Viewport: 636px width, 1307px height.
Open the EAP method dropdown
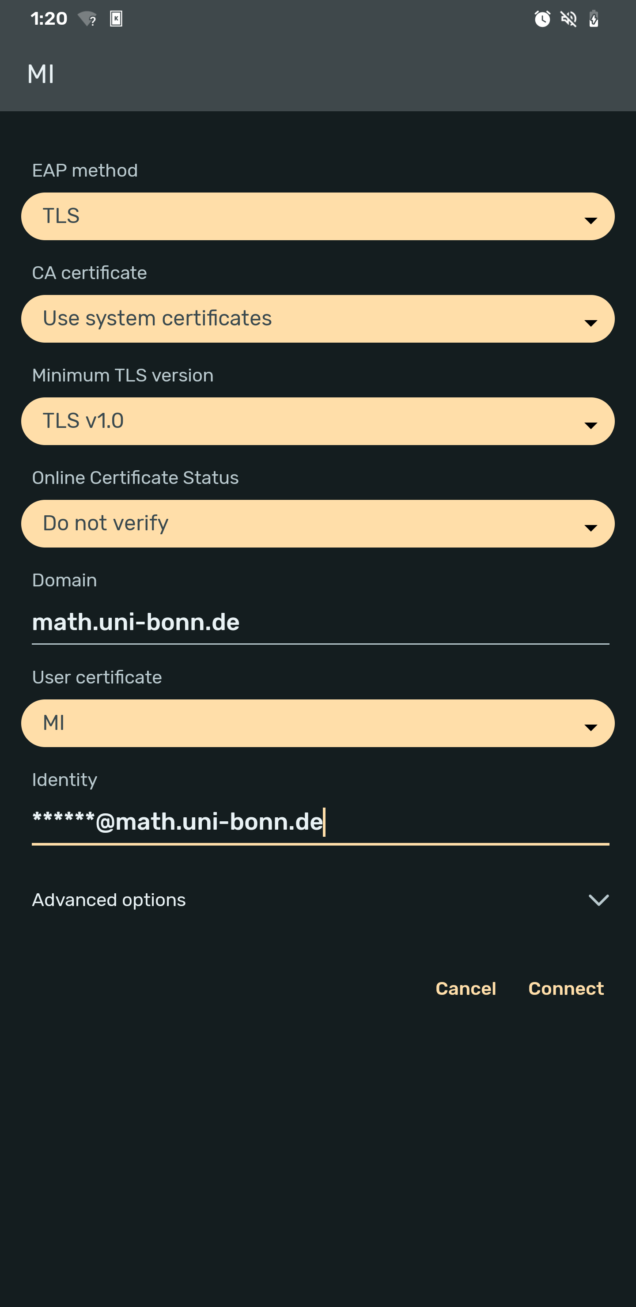click(x=318, y=216)
